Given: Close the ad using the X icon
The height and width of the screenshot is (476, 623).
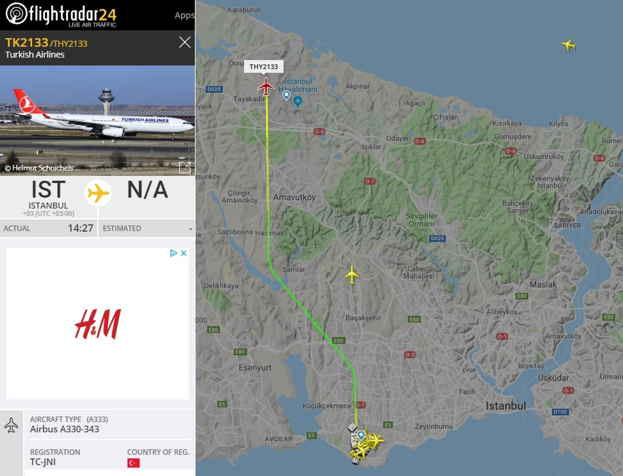Looking at the screenshot, I should [183, 253].
